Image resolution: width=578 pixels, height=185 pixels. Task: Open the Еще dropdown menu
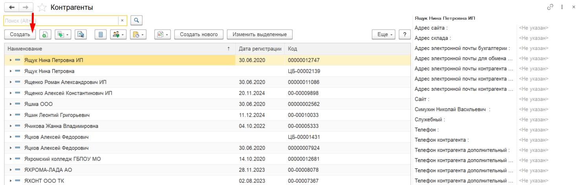click(x=384, y=34)
